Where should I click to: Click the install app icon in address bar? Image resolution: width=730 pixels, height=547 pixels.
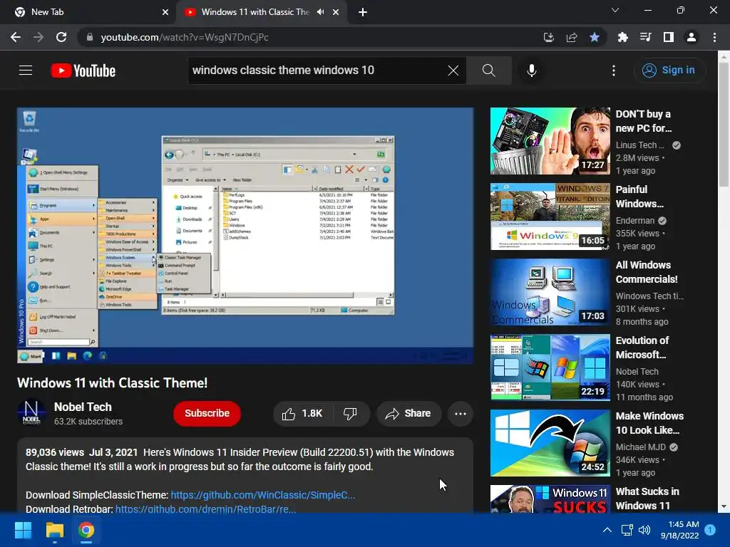click(549, 37)
